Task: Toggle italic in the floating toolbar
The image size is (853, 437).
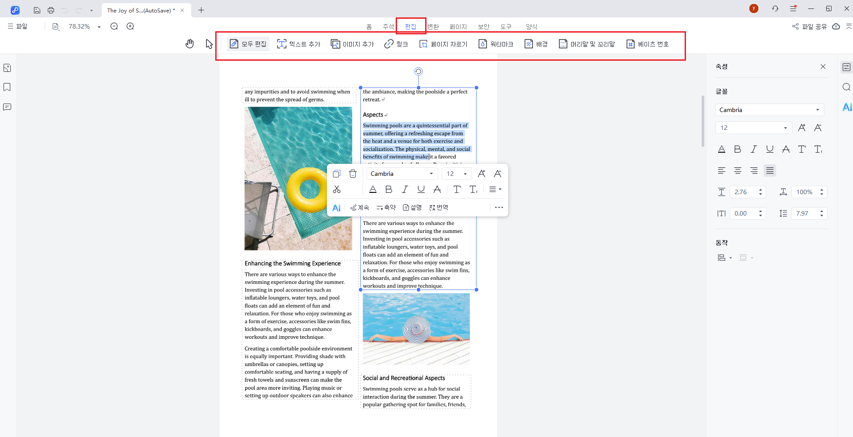Action: [405, 190]
